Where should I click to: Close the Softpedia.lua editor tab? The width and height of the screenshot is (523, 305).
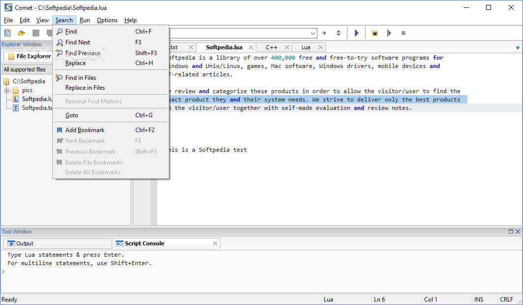(251, 47)
